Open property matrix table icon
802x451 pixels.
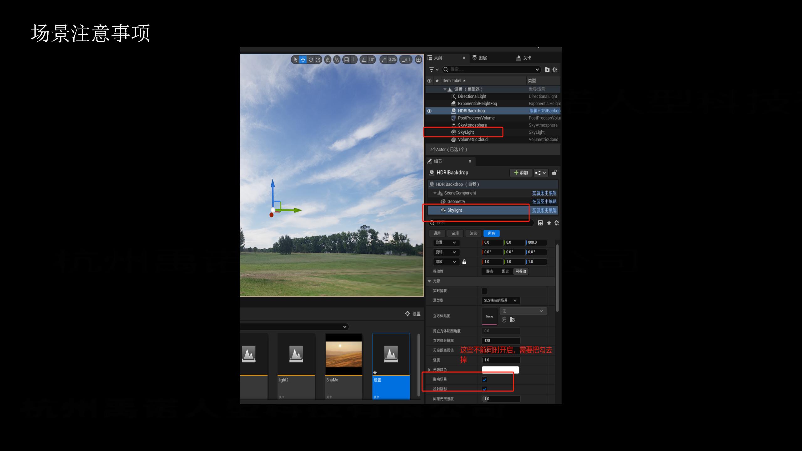click(x=540, y=223)
